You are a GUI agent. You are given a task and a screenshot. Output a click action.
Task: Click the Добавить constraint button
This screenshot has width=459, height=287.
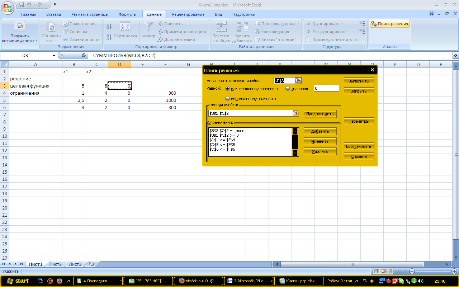pos(320,131)
